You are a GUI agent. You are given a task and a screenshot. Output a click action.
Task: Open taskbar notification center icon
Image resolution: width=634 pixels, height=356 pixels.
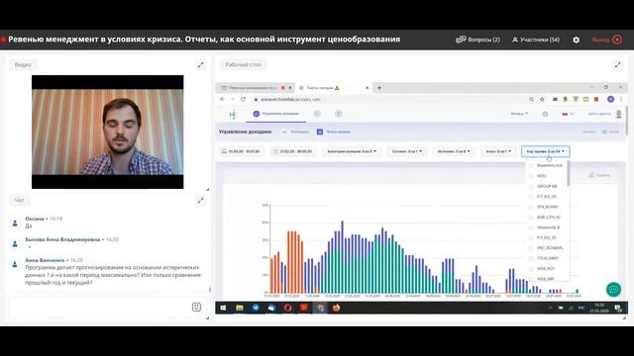click(618, 308)
